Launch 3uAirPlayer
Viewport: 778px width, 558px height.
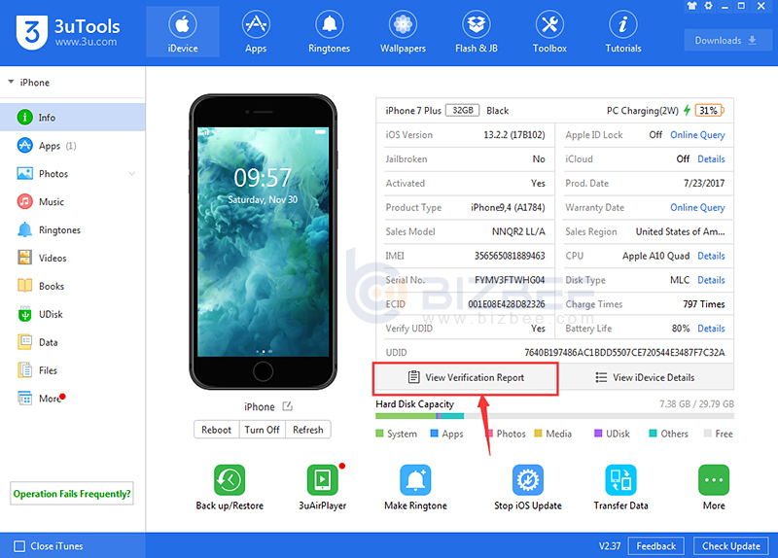click(323, 488)
